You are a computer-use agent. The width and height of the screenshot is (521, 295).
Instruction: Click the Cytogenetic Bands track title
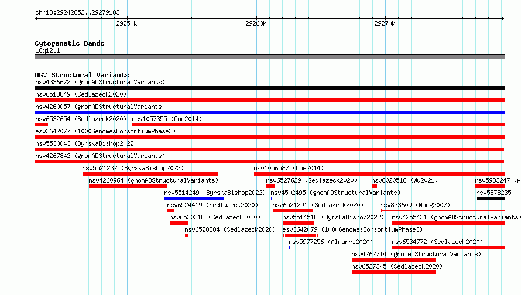click(70, 43)
